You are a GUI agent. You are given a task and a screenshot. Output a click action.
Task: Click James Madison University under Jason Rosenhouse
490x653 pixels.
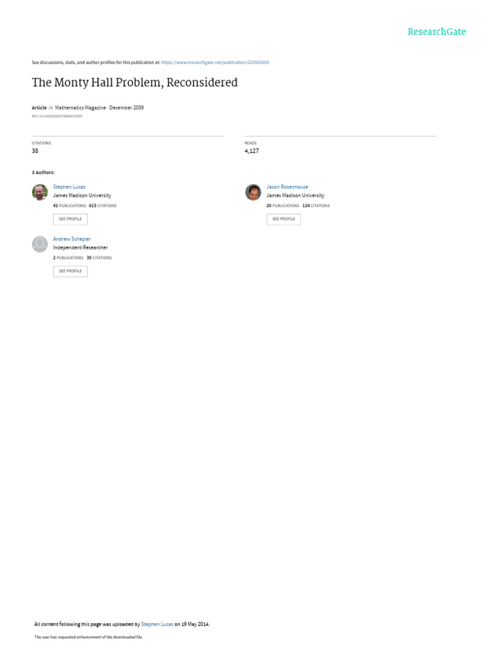295,195
